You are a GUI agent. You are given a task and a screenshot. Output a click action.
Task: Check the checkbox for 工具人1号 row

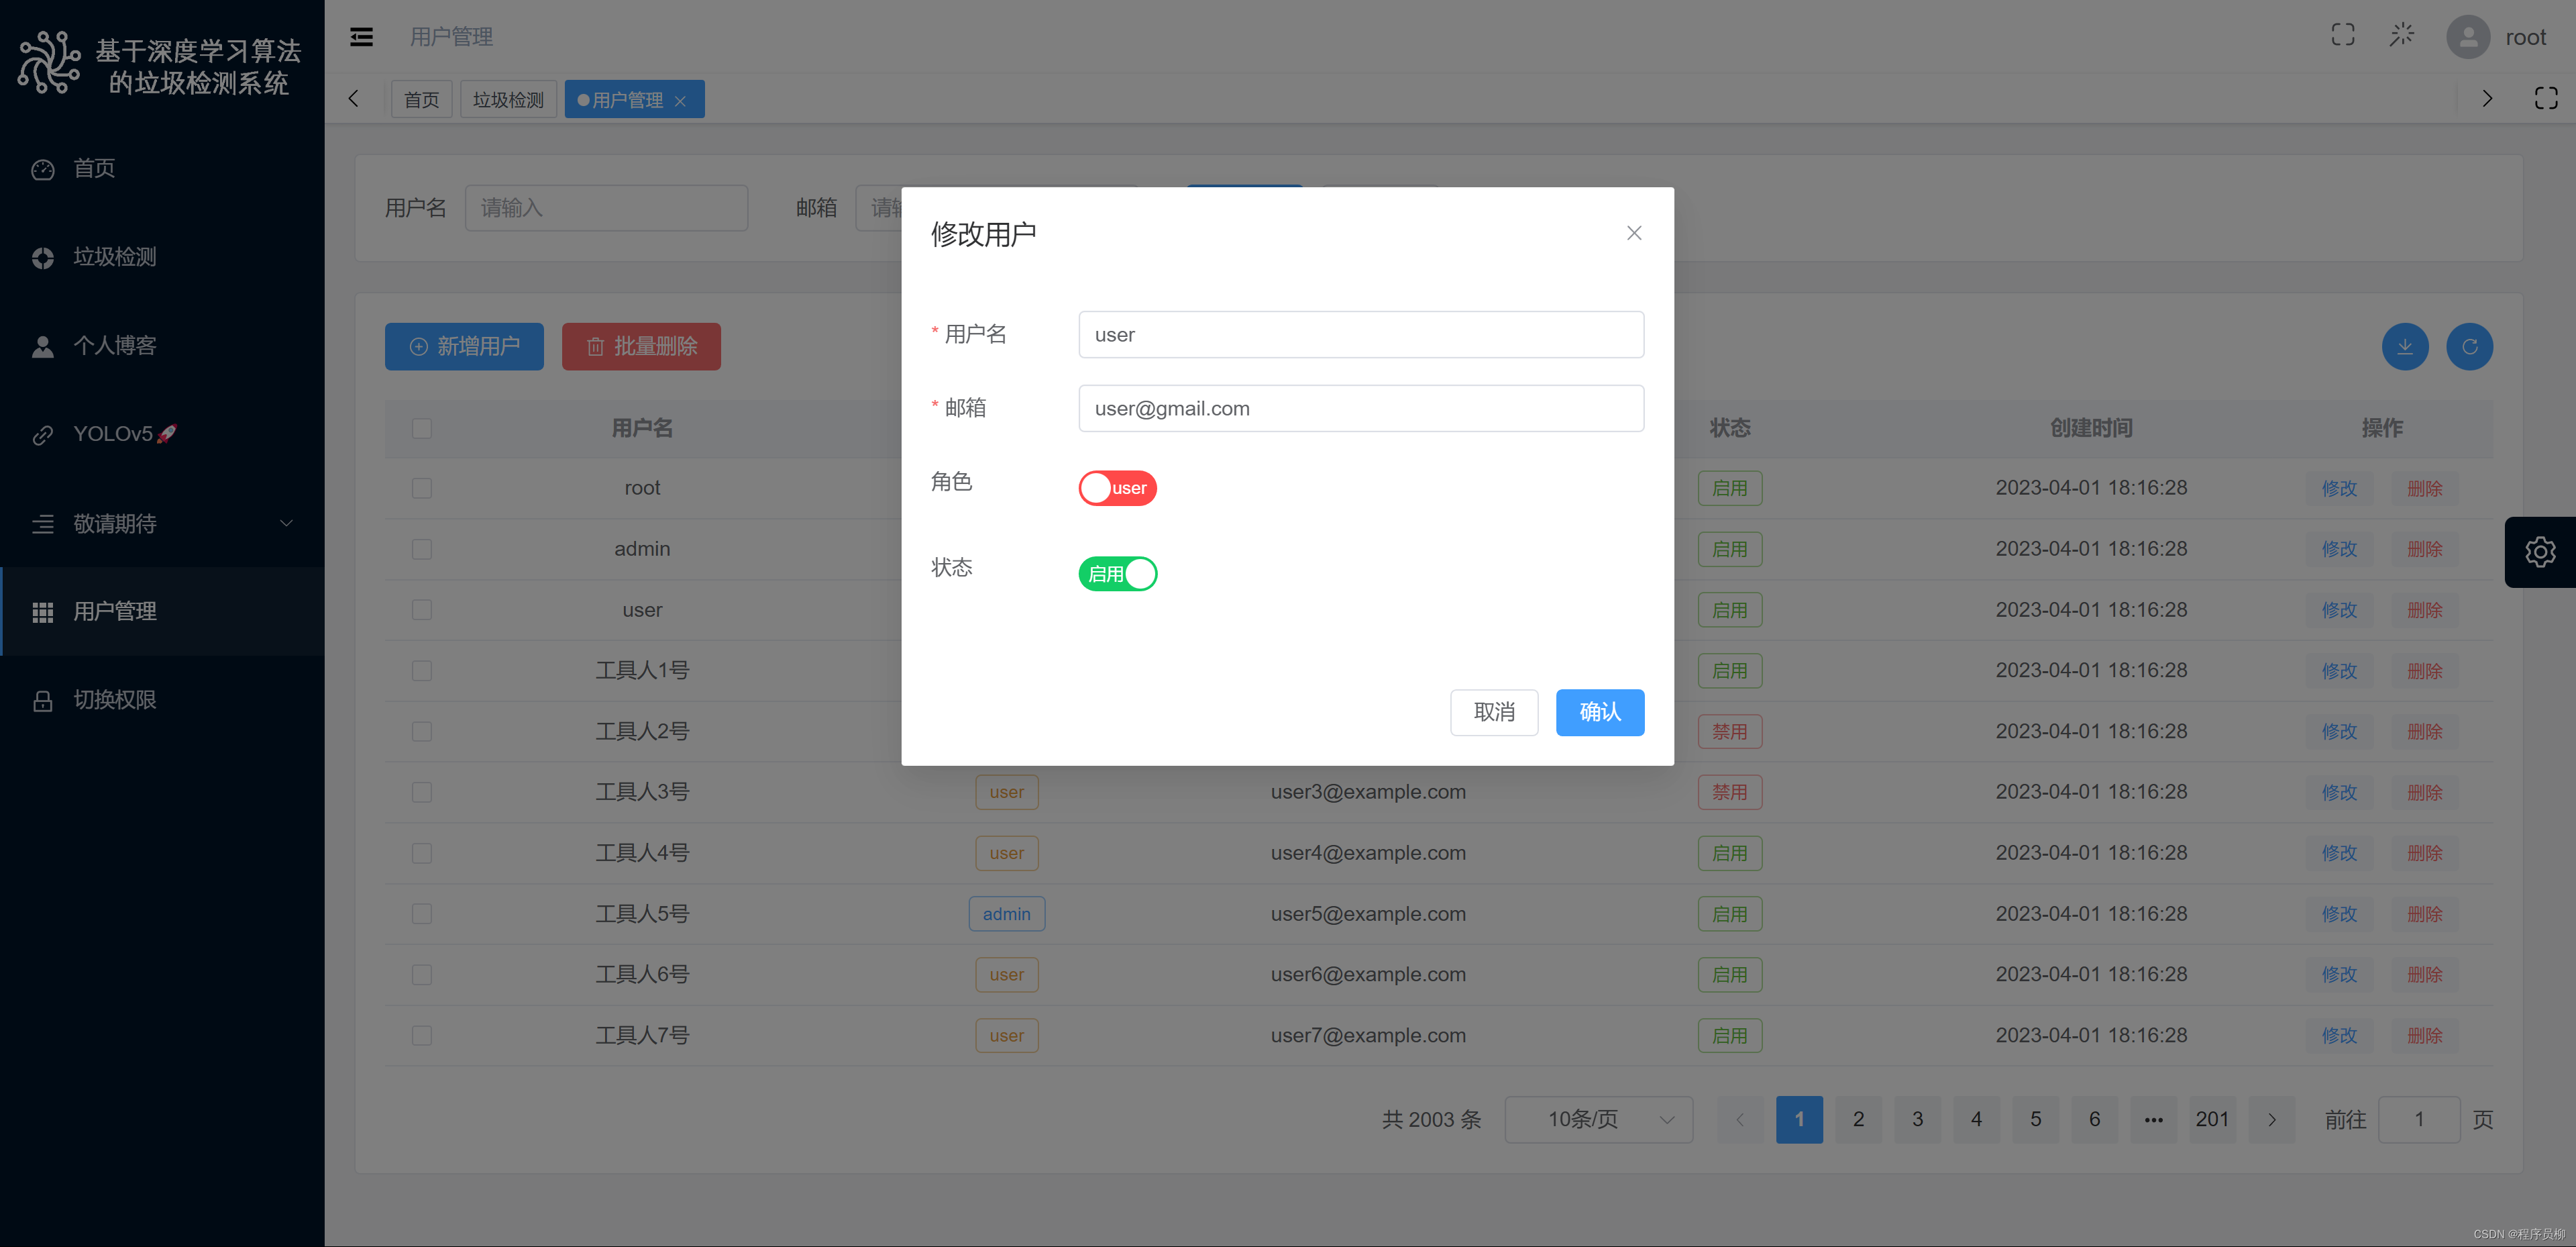[x=422, y=670]
